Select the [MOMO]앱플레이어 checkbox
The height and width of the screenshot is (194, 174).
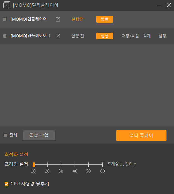click(x=5, y=19)
